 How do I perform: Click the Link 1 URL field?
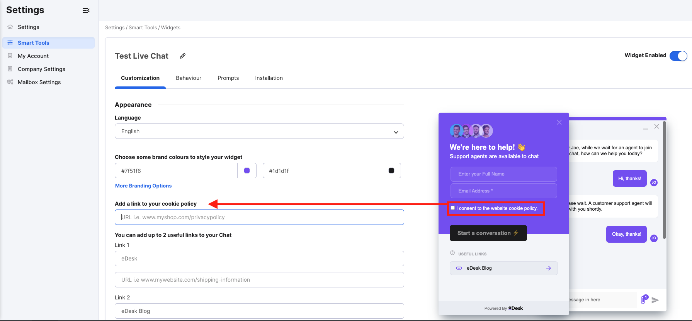259,280
